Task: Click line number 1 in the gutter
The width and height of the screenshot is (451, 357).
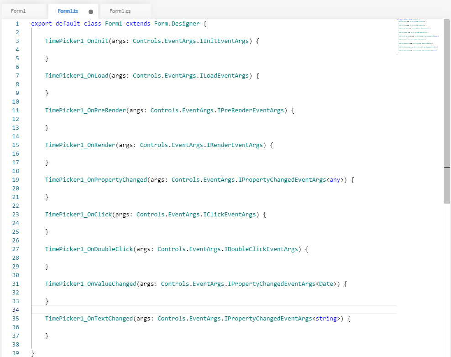Action: [17, 23]
